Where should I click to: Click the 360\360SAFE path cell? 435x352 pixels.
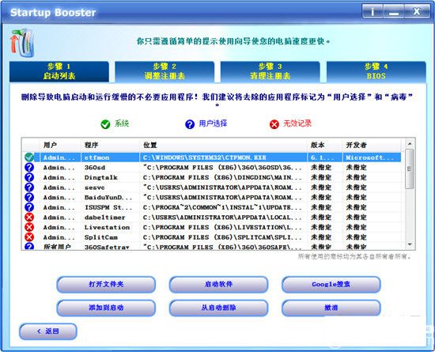tap(222, 247)
